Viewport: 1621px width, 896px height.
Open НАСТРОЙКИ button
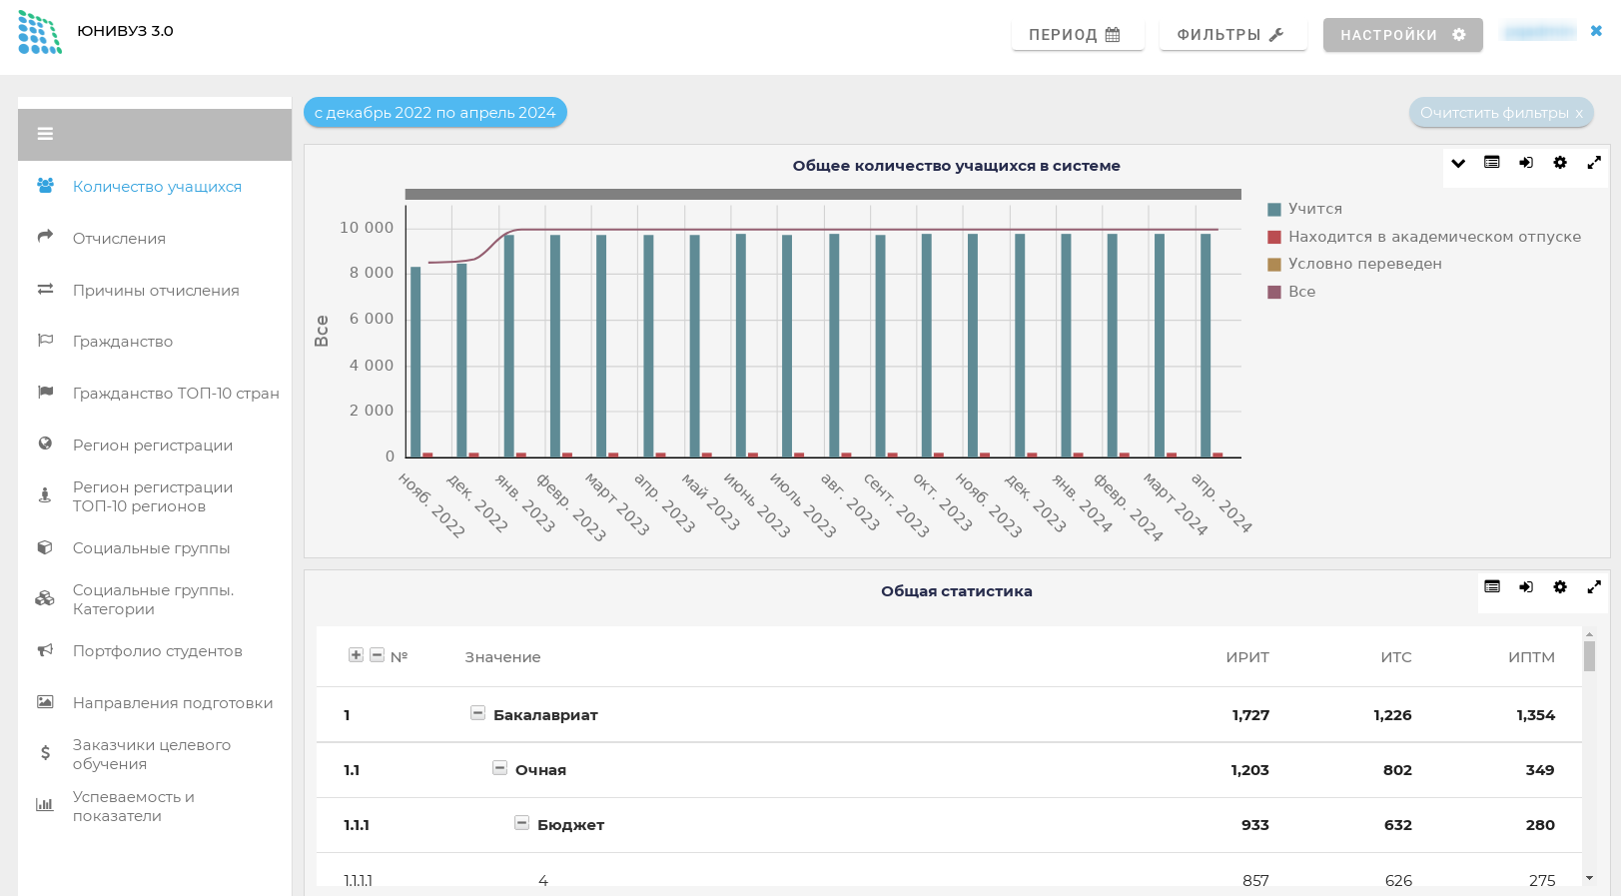click(1402, 35)
